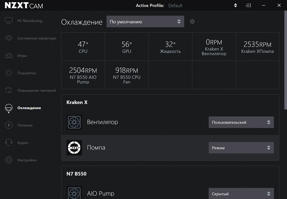Open cooling profile settings gear

click(x=192, y=22)
